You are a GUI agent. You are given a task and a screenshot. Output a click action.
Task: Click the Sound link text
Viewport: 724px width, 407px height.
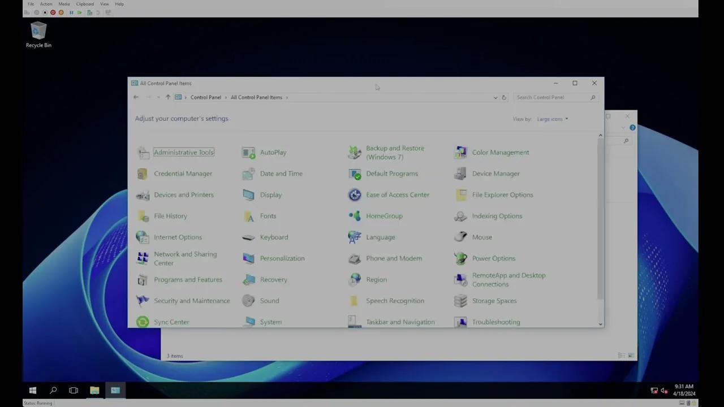coord(269,301)
